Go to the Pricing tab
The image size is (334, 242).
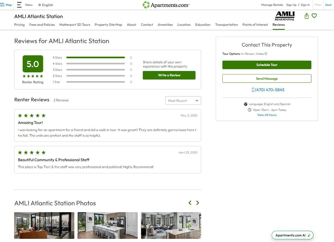click(x=19, y=25)
